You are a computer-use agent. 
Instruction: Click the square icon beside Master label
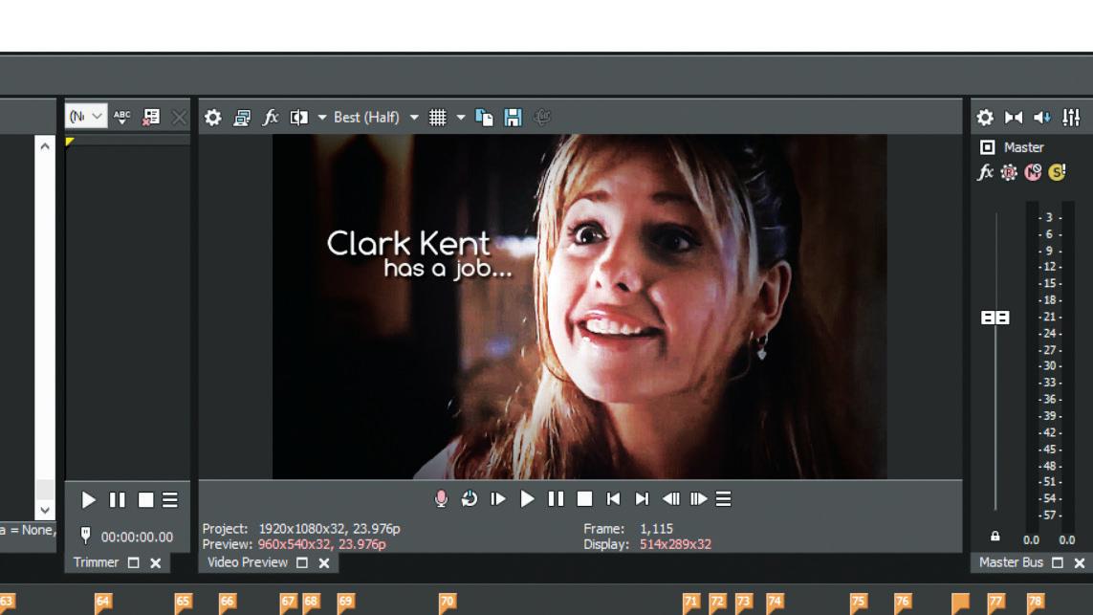coord(987,147)
